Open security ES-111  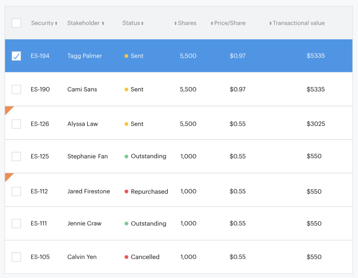(39, 224)
